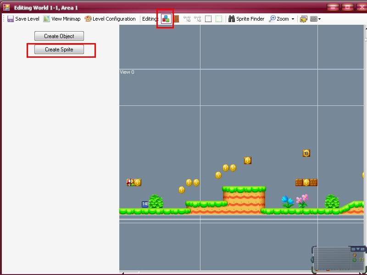Select the coin between the two brick blocks
Viewport: 367px width, 275px height.
(306, 182)
